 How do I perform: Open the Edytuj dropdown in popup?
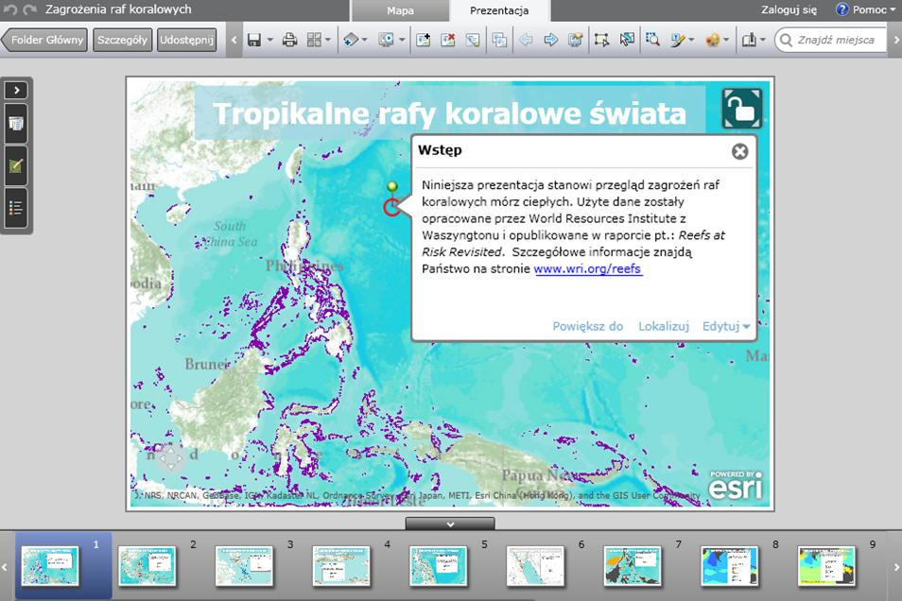[726, 326]
